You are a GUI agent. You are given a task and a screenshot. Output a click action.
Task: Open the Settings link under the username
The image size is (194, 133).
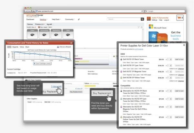coord(155,20)
